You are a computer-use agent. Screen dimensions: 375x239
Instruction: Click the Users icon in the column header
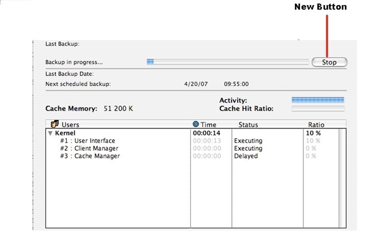[56, 124]
